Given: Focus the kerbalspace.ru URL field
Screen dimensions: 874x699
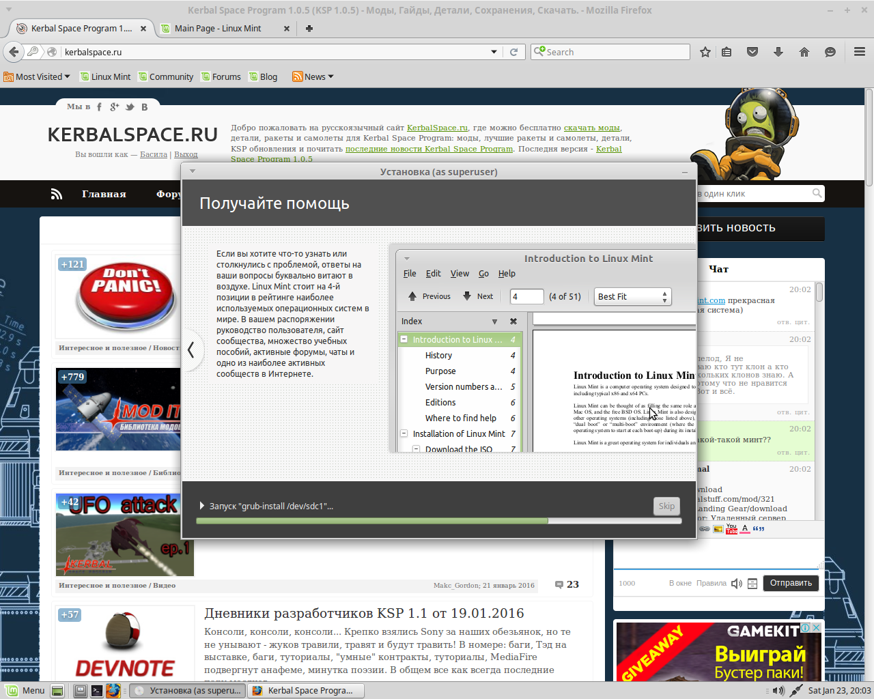Looking at the screenshot, I should point(275,52).
